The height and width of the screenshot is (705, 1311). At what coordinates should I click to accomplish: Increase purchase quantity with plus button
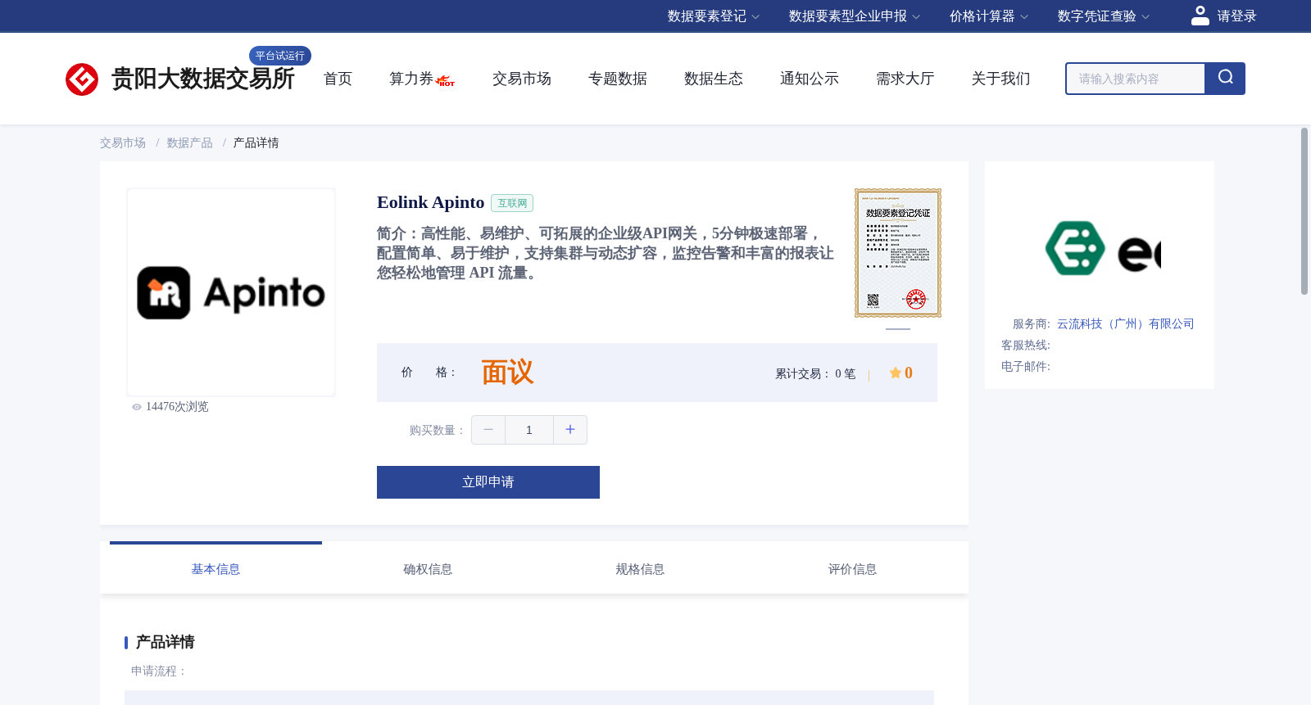570,430
